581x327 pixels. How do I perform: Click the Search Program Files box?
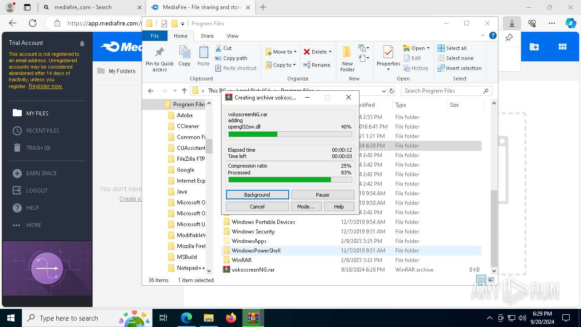pyautogui.click(x=446, y=91)
